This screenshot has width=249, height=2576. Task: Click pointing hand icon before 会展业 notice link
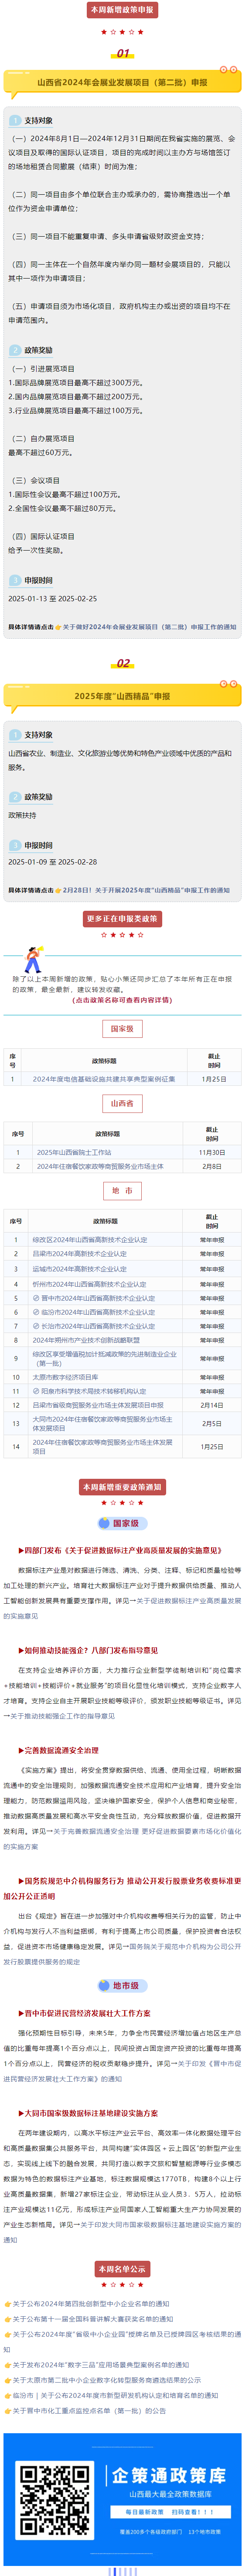58,627
